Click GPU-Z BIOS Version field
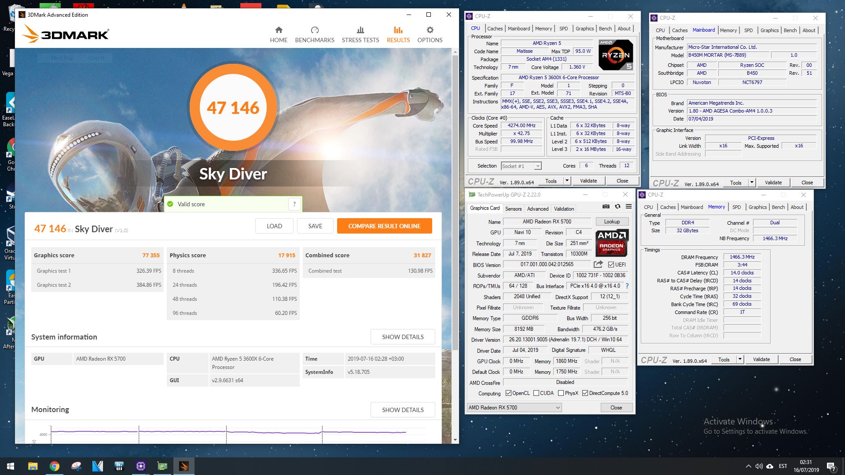845x475 pixels. point(547,264)
